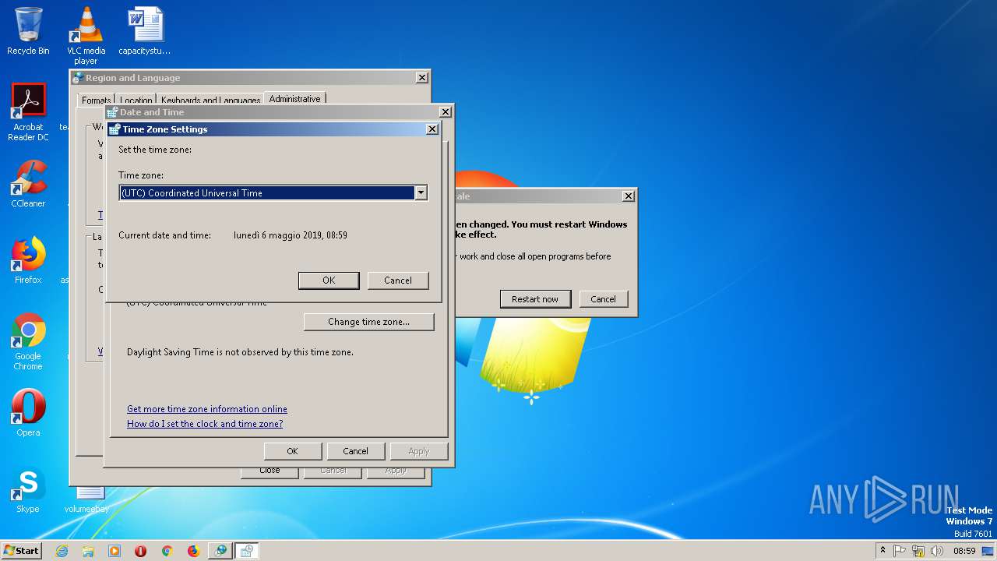997x561 pixels.
Task: Launch CCleaner from desktop
Action: click(x=28, y=184)
